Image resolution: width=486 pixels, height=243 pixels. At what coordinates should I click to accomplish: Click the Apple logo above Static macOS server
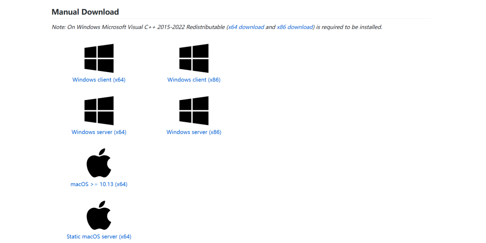[99, 215]
